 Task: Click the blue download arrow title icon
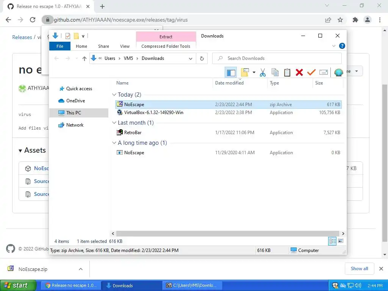tap(55, 36)
